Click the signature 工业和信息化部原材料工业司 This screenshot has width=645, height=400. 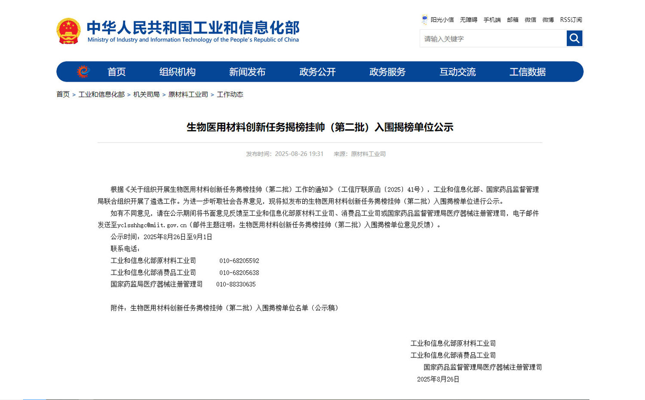pyautogui.click(x=453, y=343)
